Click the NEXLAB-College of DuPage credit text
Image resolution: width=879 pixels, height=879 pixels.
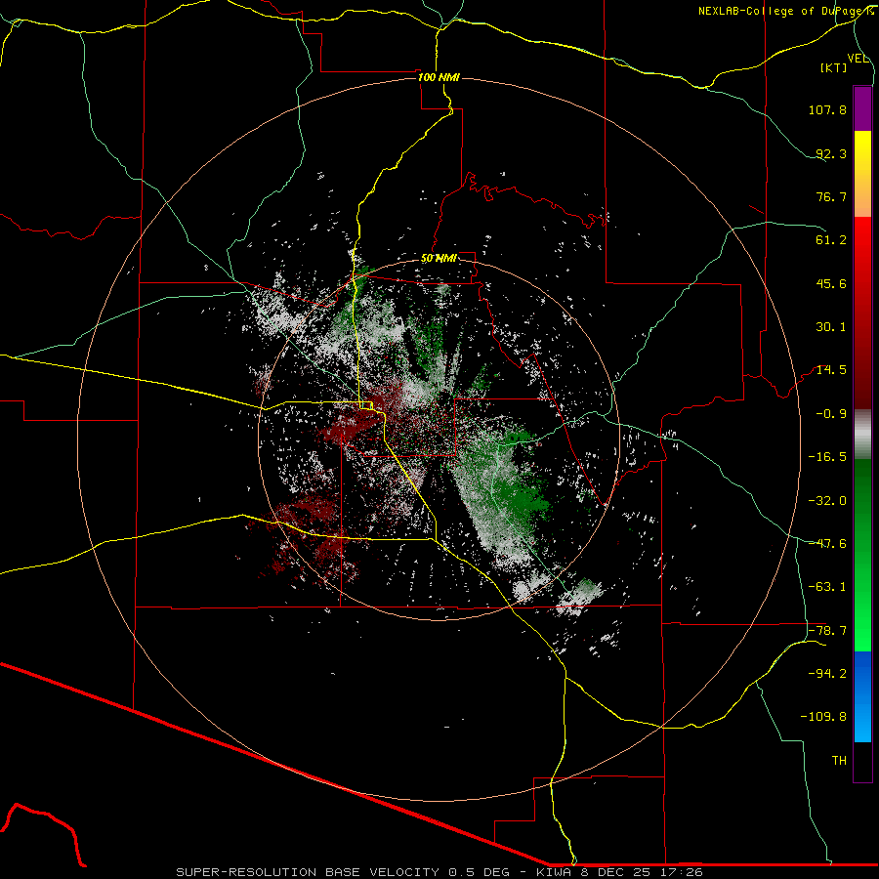(786, 11)
